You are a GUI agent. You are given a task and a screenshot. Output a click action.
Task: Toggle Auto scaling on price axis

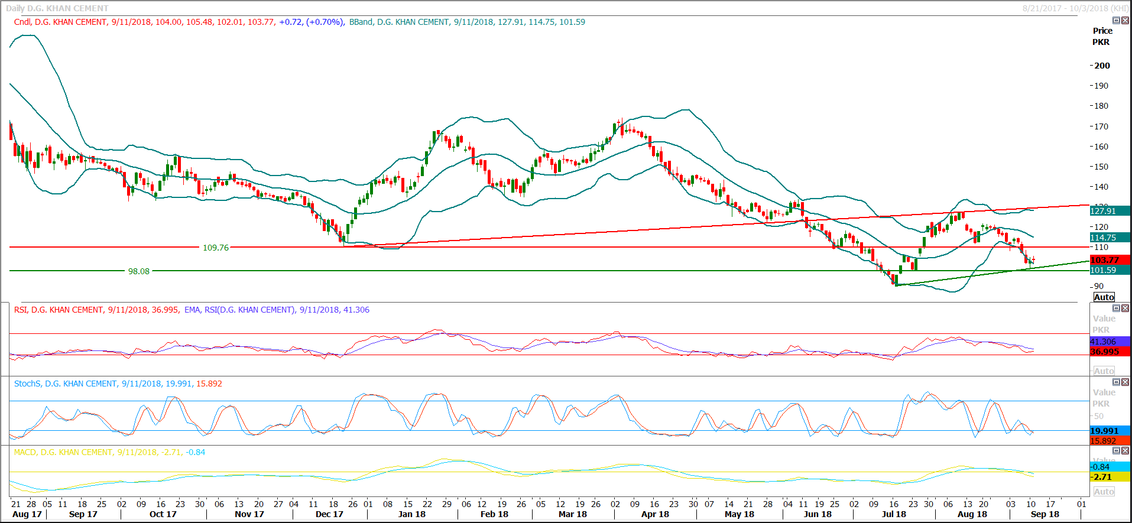point(1104,297)
